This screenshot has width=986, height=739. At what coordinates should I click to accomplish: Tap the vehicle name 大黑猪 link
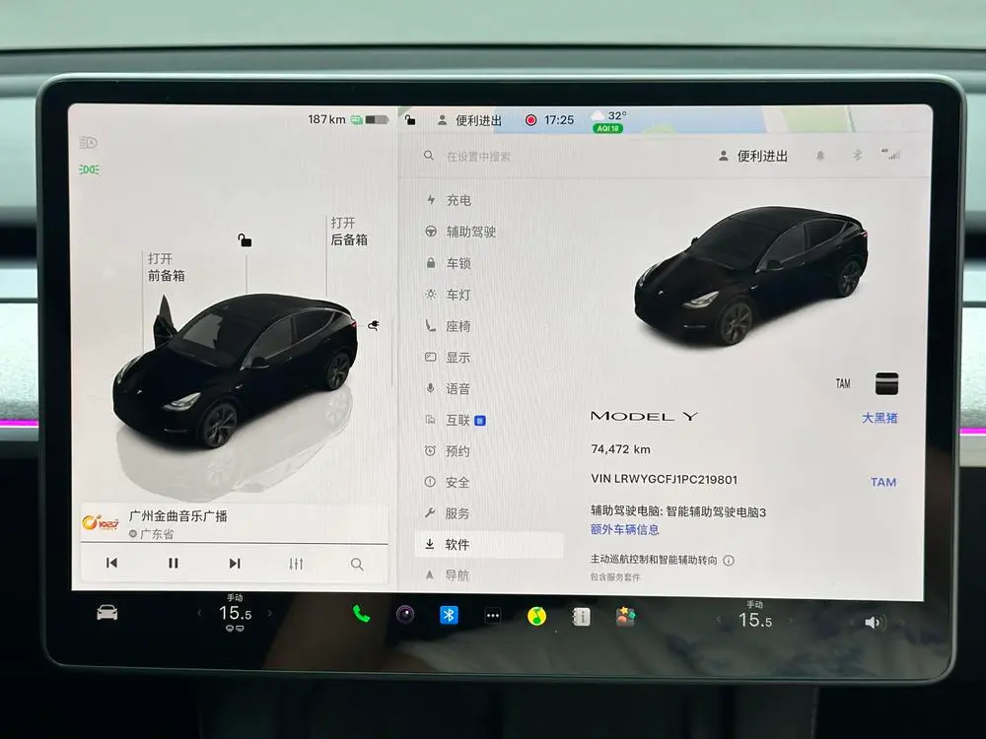pos(880,418)
